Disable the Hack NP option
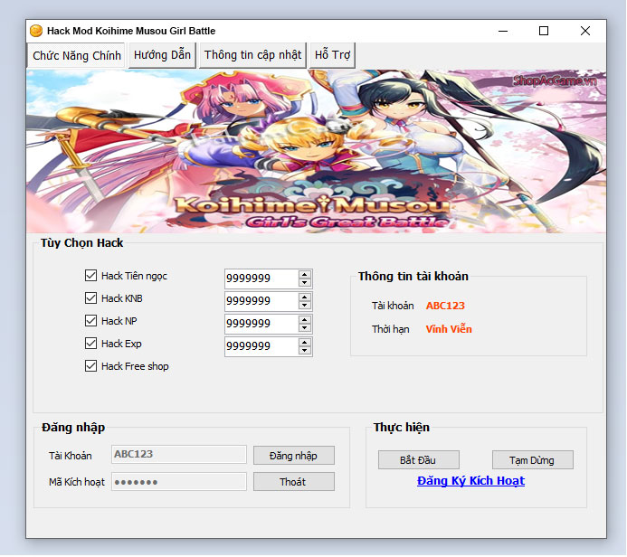This screenshot has width=627, height=557. [90, 321]
